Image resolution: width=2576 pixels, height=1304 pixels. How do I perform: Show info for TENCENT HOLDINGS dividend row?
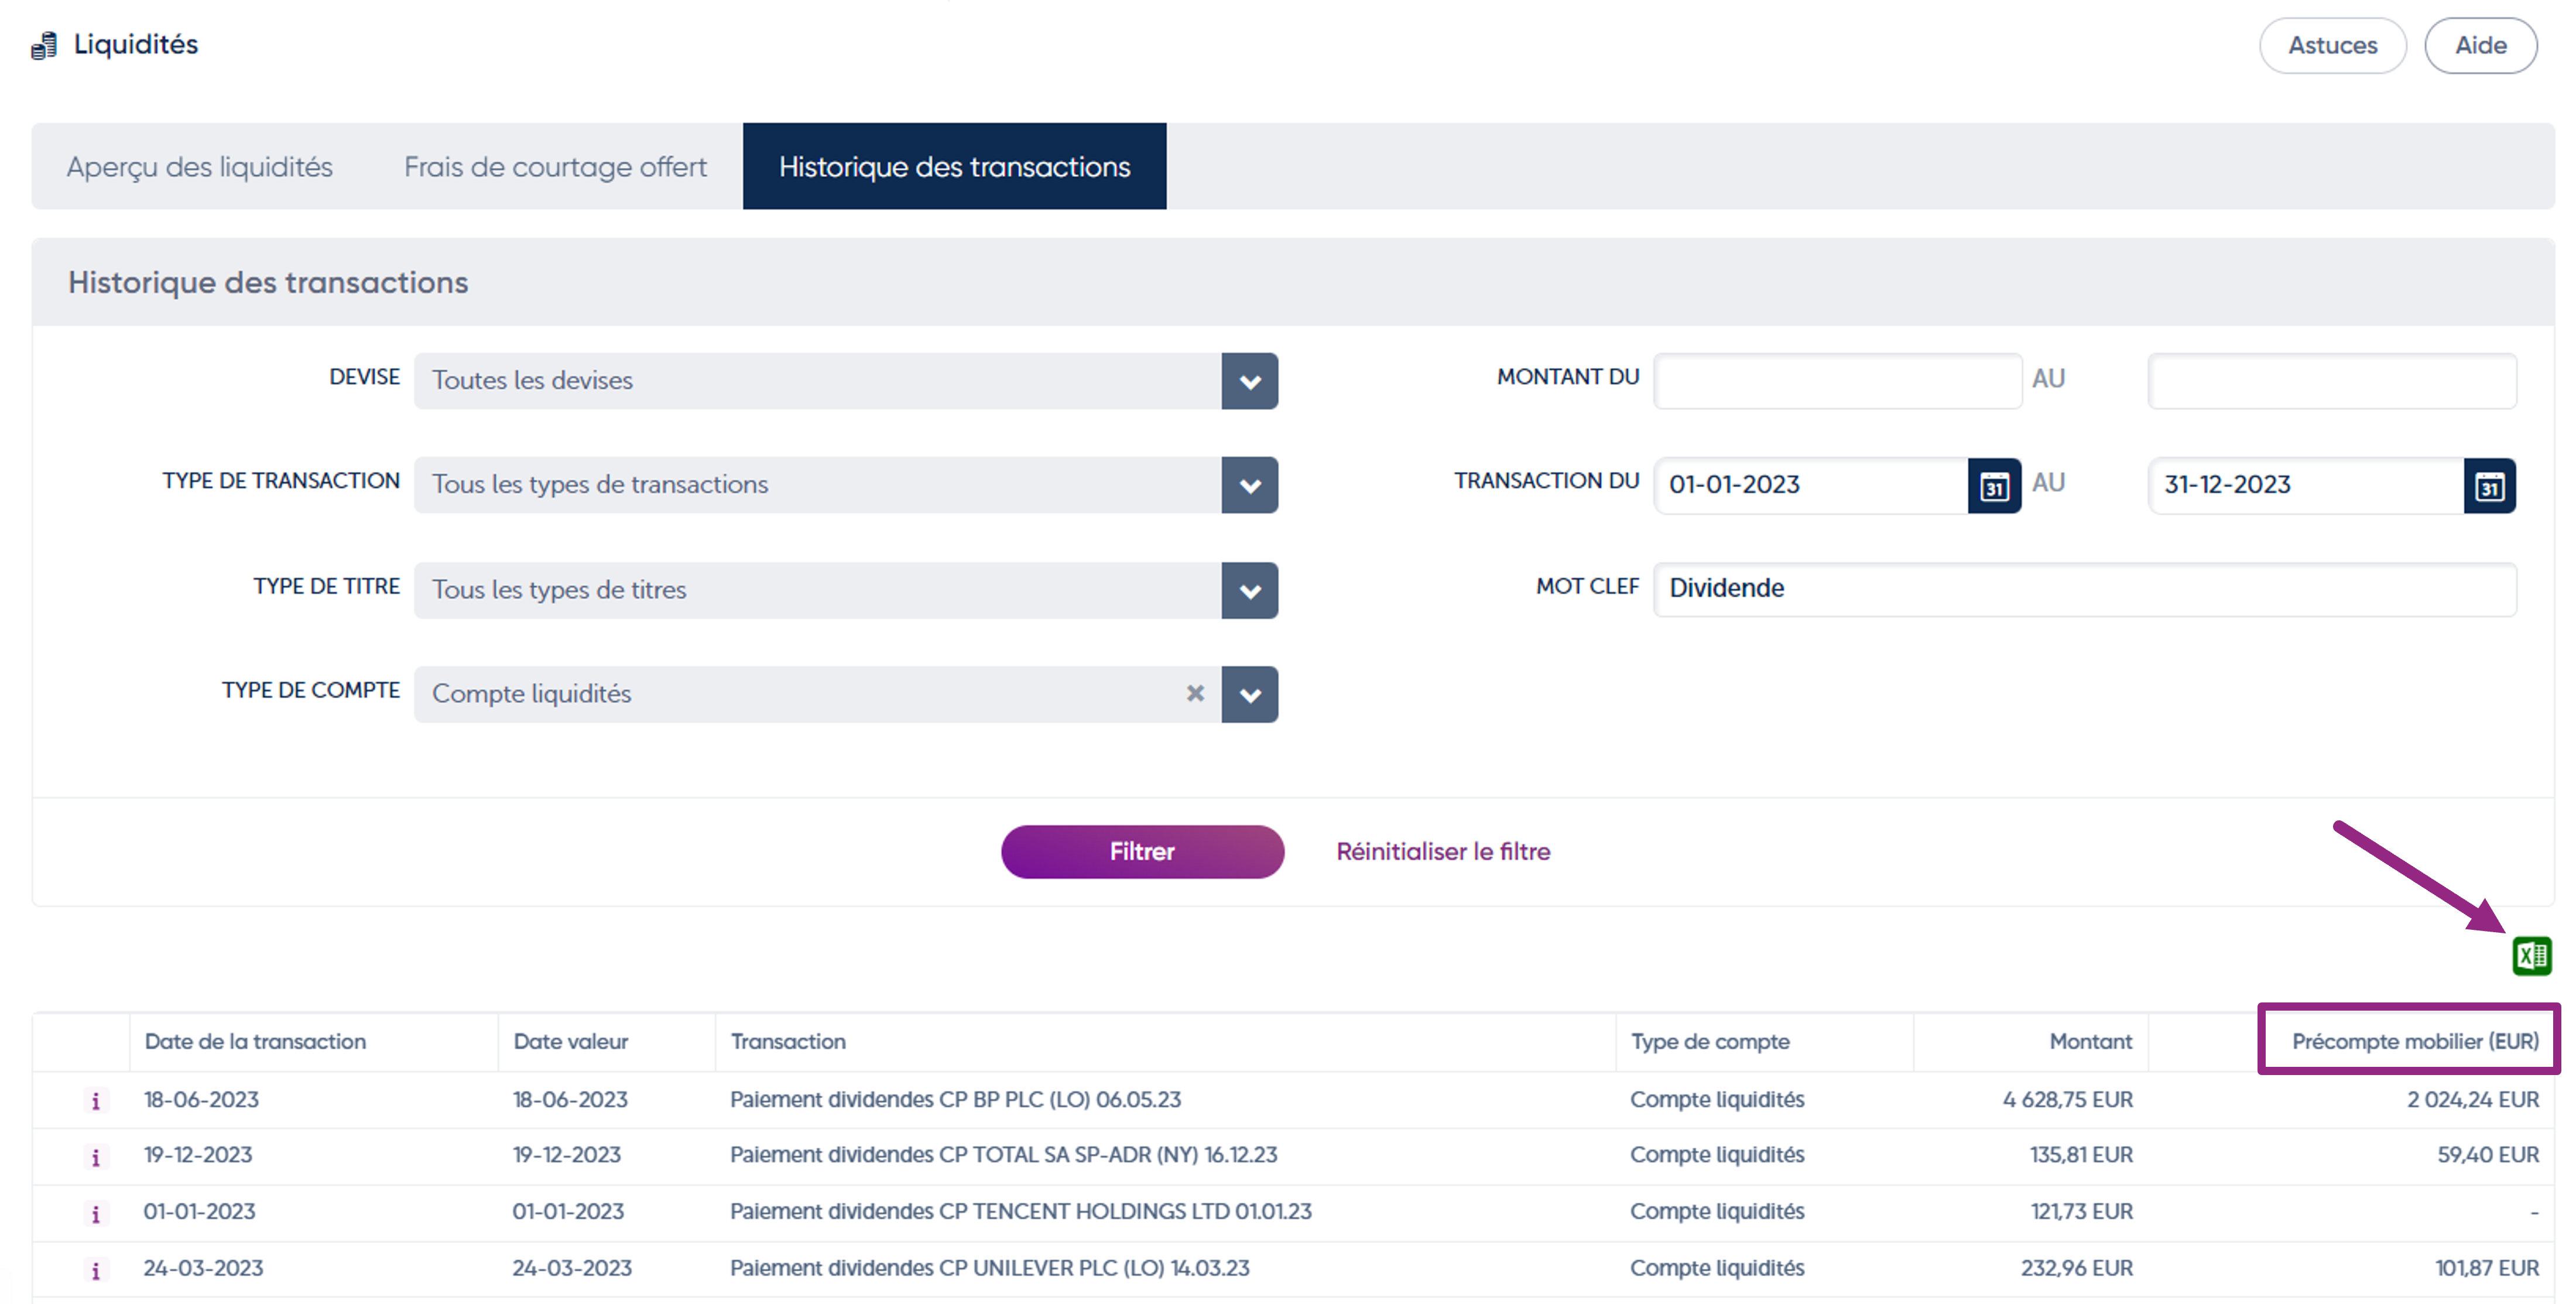click(x=96, y=1214)
